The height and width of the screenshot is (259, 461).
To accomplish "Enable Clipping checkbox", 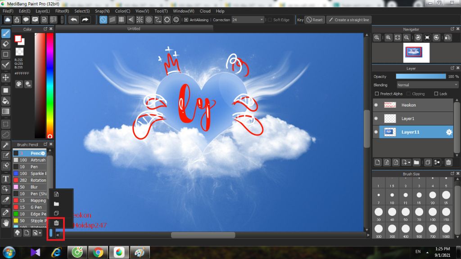I will (409, 94).
